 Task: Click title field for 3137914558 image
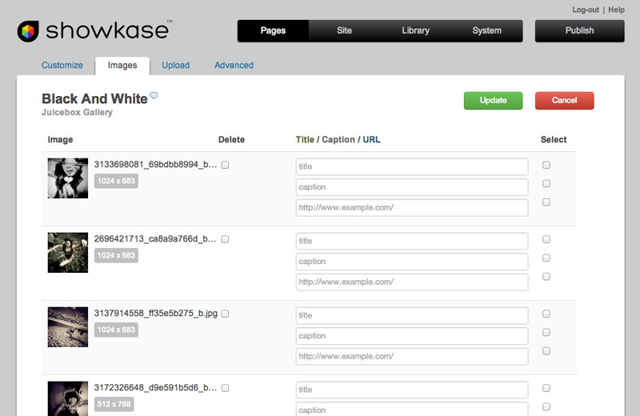[412, 315]
